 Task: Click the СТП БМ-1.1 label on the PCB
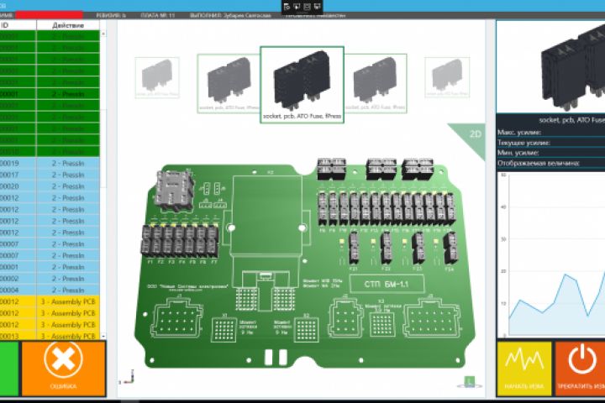click(387, 285)
